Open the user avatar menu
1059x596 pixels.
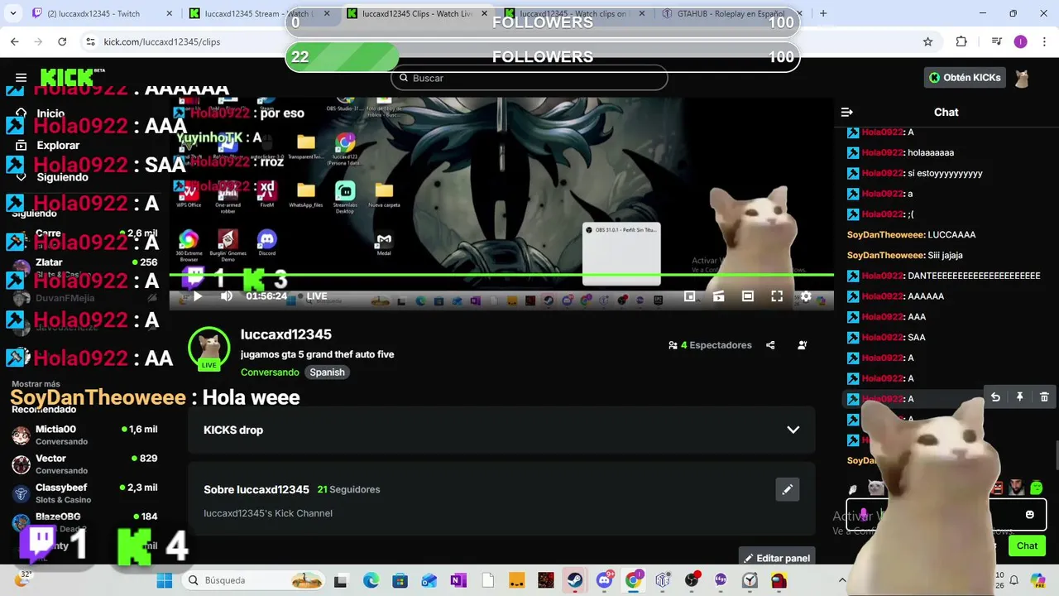[x=1023, y=78]
